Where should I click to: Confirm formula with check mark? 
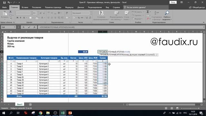coord(29,27)
